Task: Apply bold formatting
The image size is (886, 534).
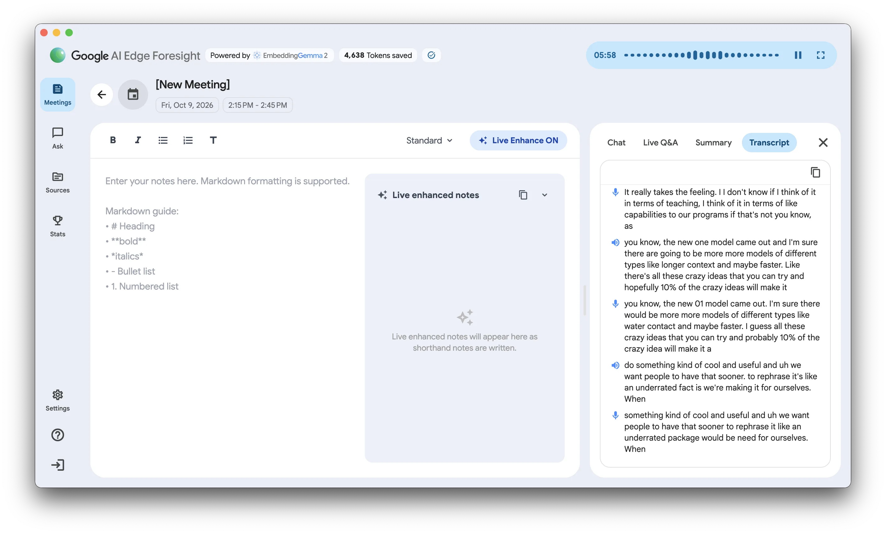Action: coord(113,140)
